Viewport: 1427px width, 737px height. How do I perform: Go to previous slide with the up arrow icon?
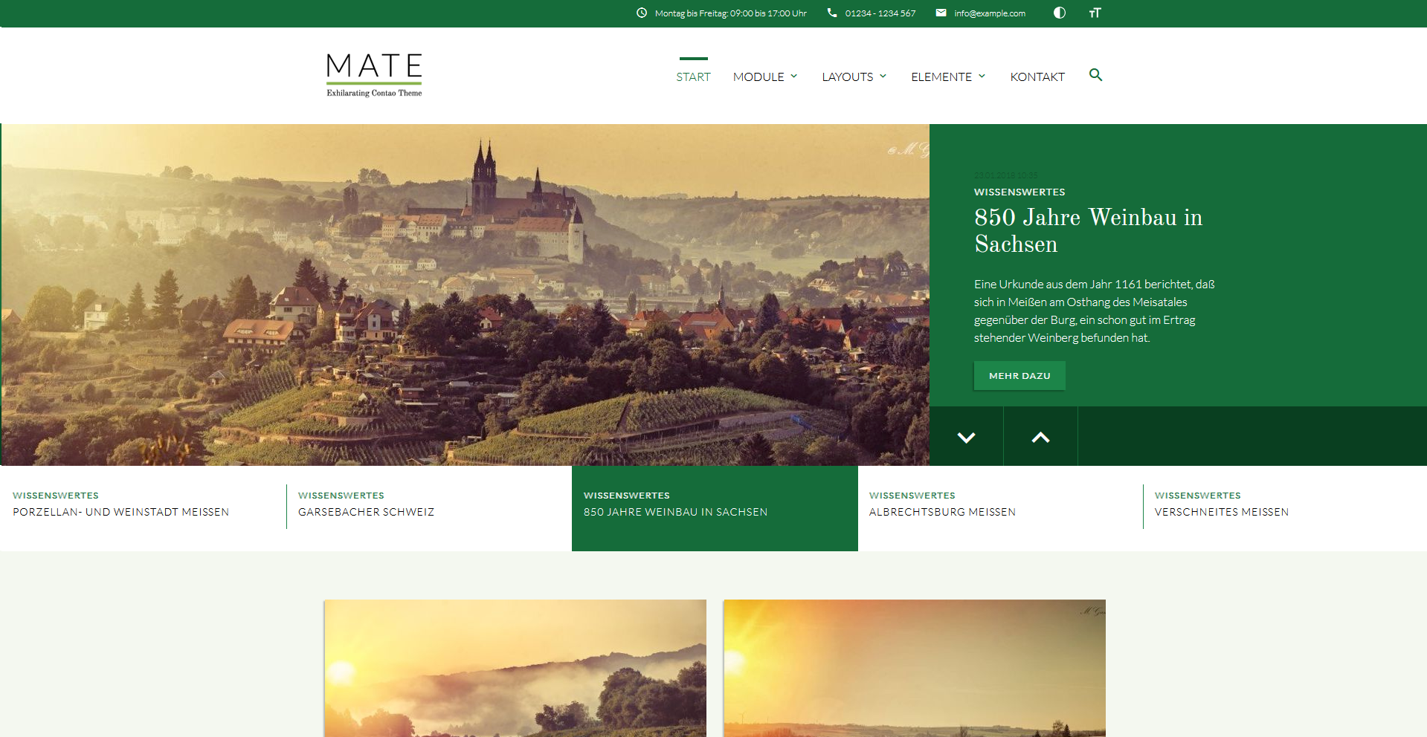[x=1040, y=436]
